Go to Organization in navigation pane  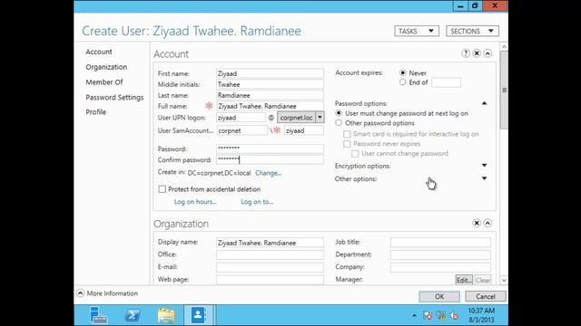(106, 67)
